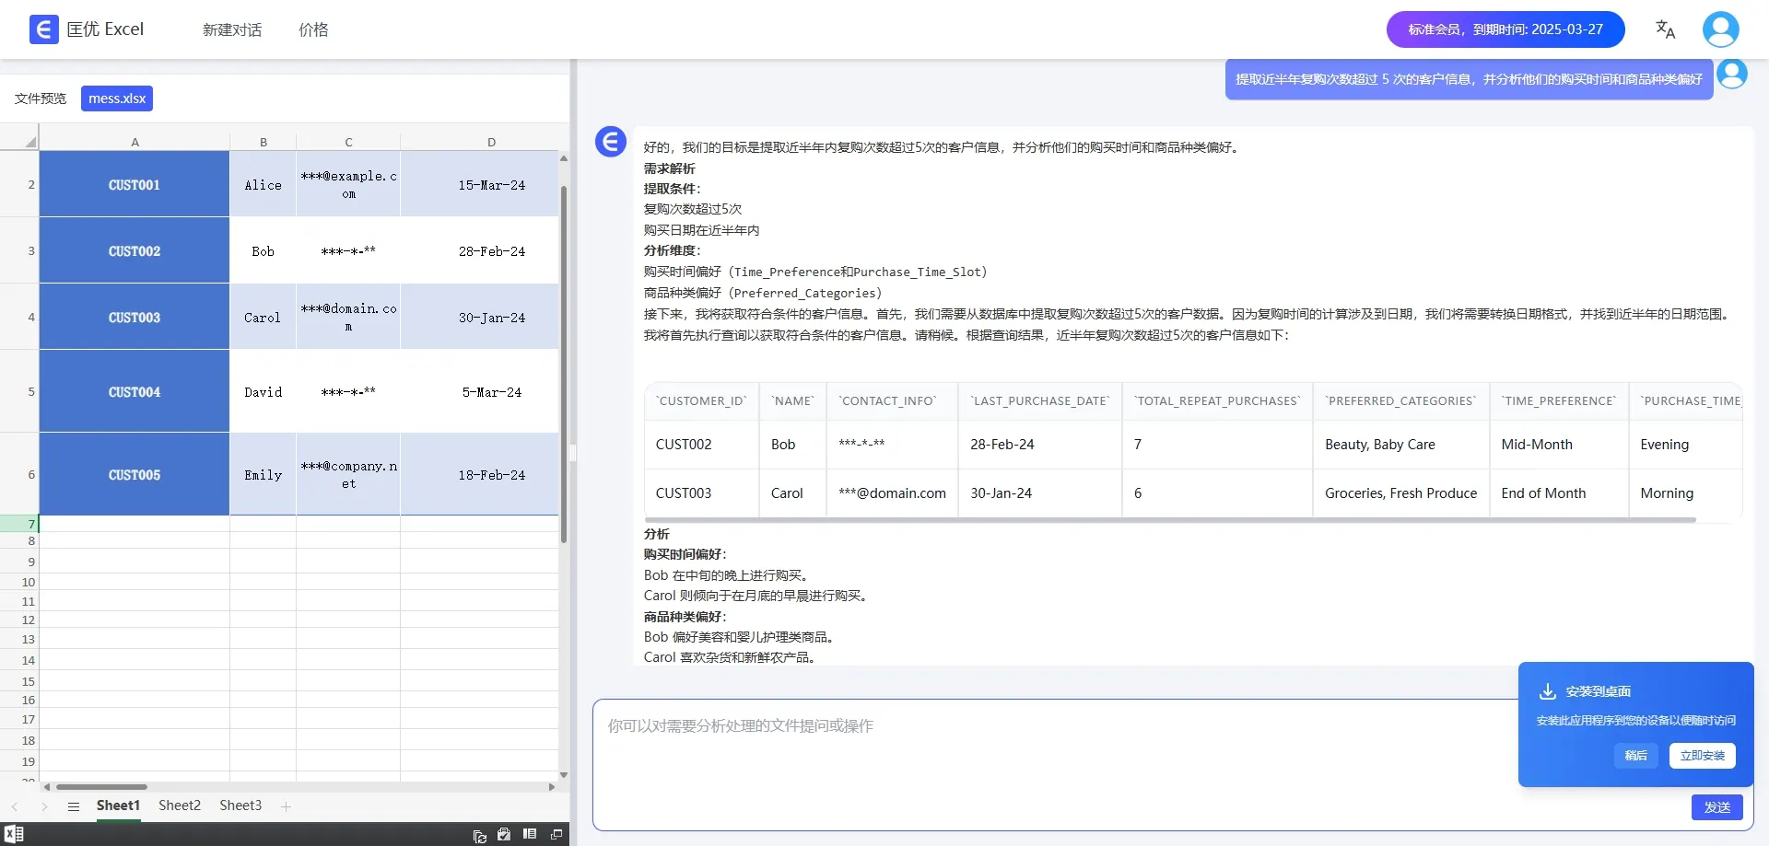Image resolution: width=1769 pixels, height=846 pixels.
Task: Toggle the side panel layout icon
Action: click(x=530, y=834)
